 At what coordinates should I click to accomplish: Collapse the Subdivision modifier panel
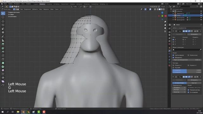(173, 77)
